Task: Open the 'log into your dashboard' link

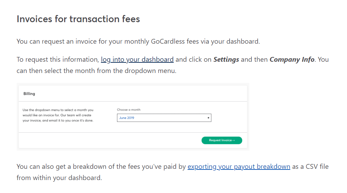Action: [137, 60]
